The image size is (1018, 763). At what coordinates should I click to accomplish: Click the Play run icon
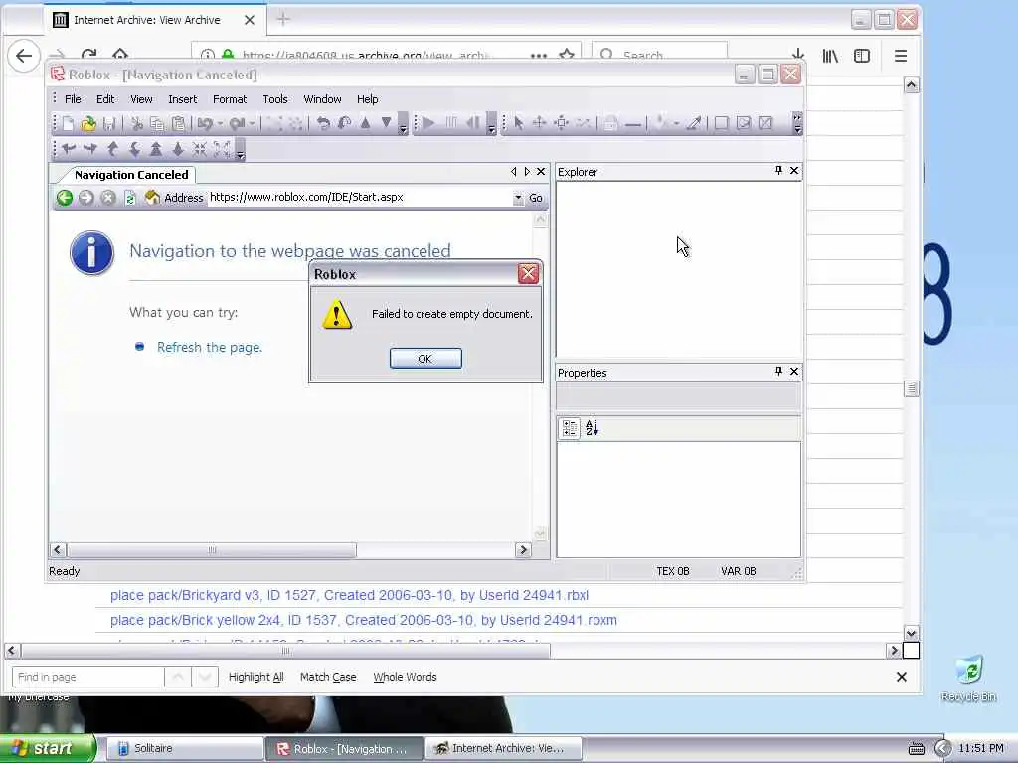click(427, 122)
